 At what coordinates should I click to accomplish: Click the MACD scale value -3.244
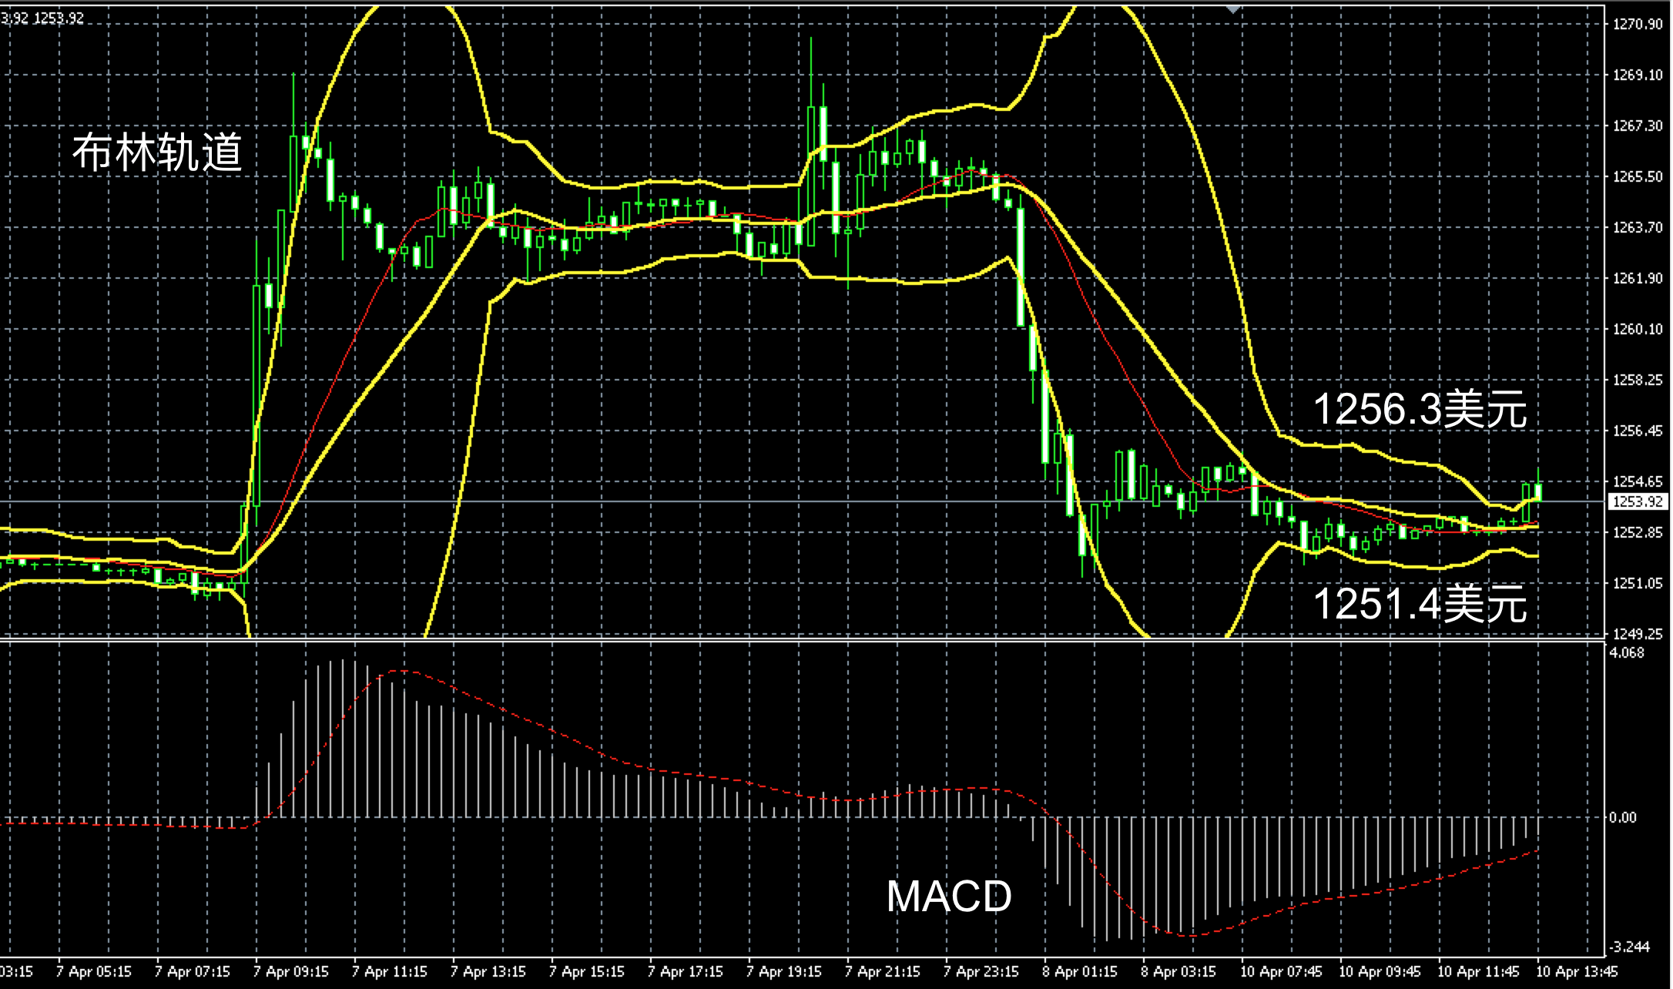pyautogui.click(x=1629, y=947)
